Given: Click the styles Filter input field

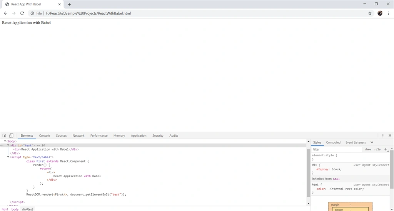Looking at the screenshot, I should [x=337, y=149].
